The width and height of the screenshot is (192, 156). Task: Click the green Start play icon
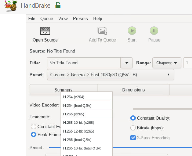pos(132,30)
